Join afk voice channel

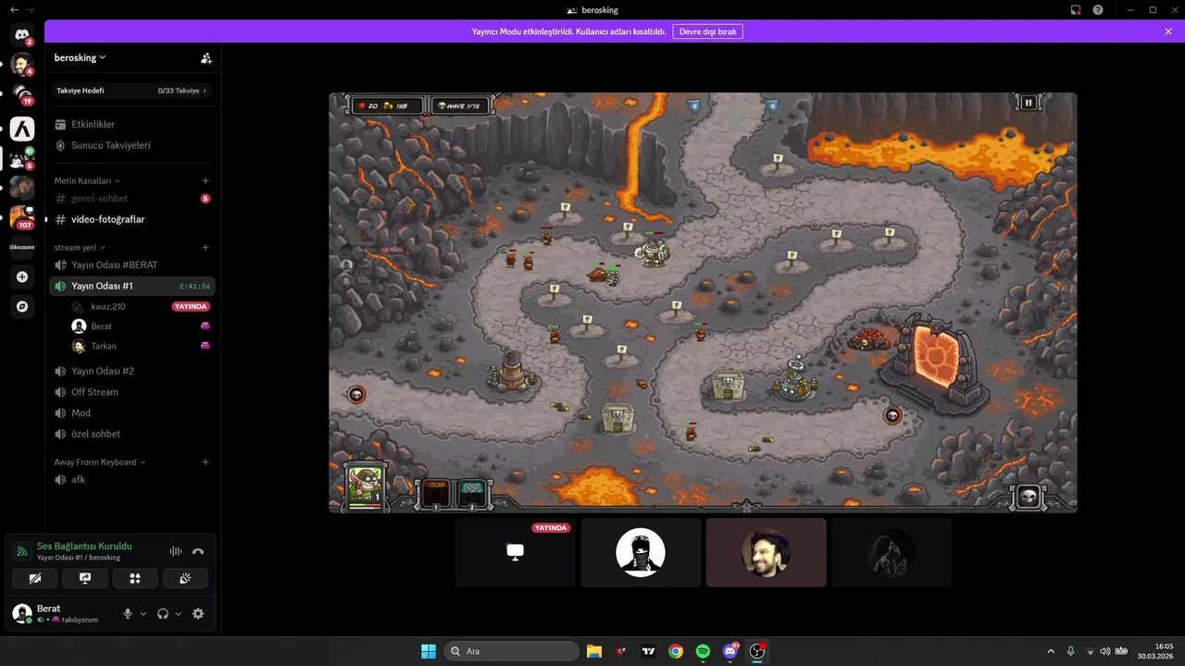click(132, 479)
